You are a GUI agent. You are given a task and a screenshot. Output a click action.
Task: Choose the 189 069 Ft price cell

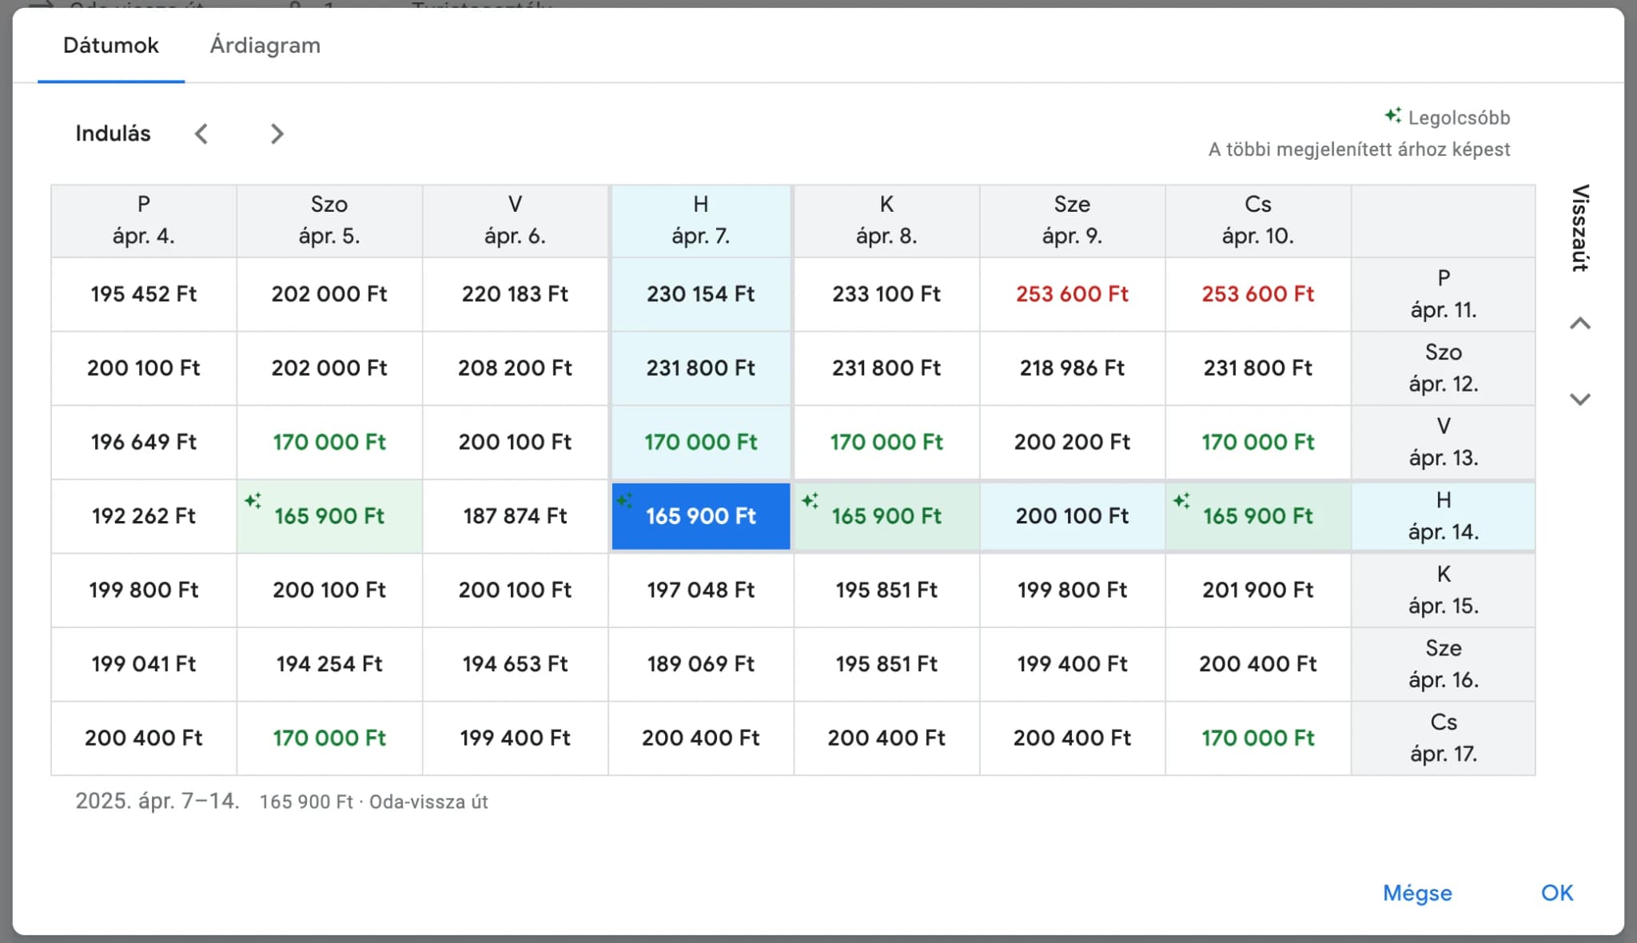coord(701,664)
